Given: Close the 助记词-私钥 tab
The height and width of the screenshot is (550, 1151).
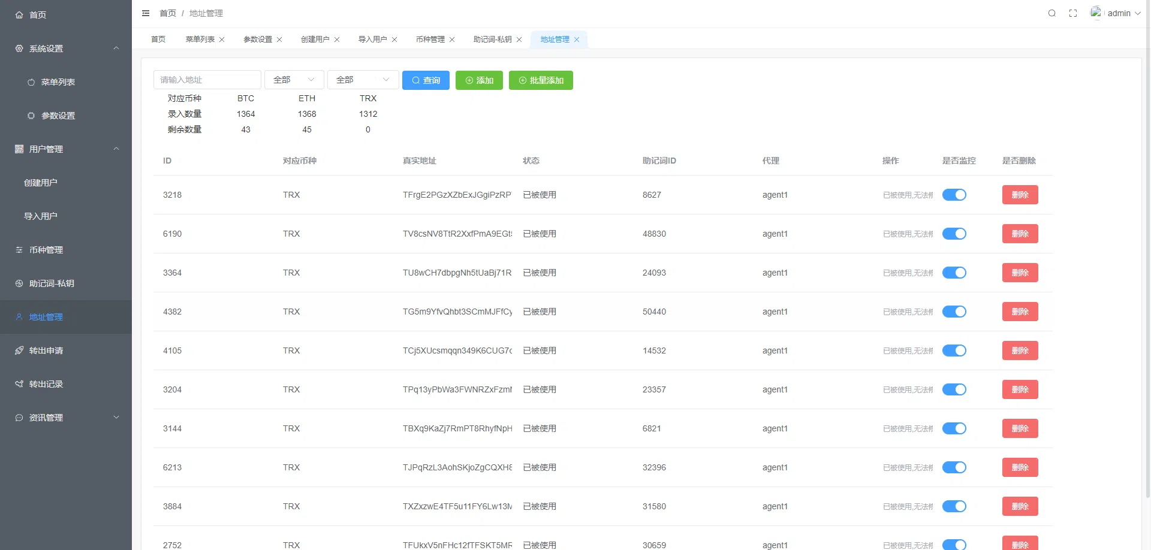Looking at the screenshot, I should click(x=519, y=40).
